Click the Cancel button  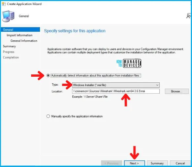tap(180, 163)
